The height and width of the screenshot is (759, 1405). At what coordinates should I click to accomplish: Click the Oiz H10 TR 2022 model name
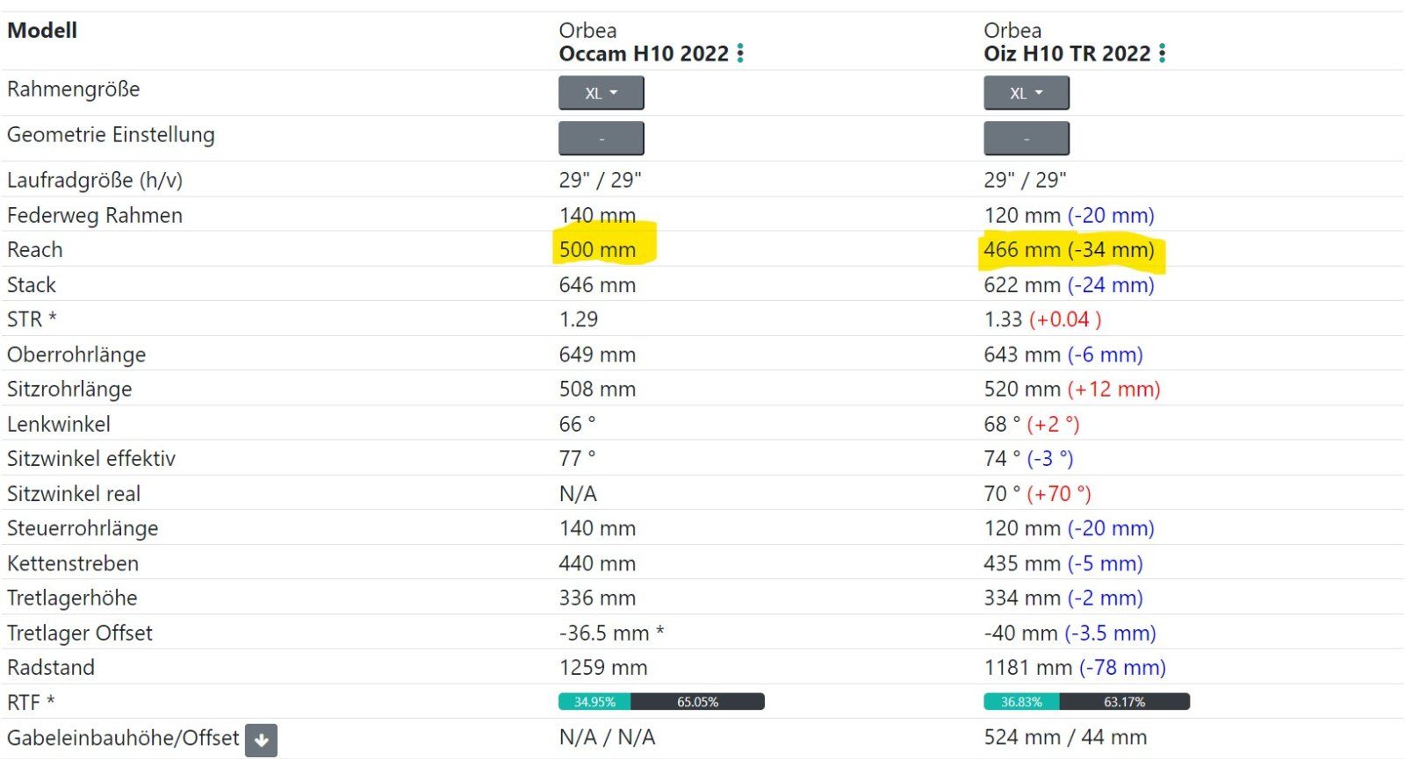point(1067,54)
